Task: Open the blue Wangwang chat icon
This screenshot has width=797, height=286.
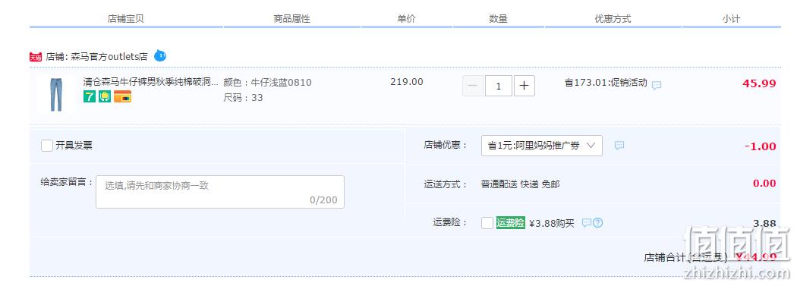Action: (x=160, y=55)
